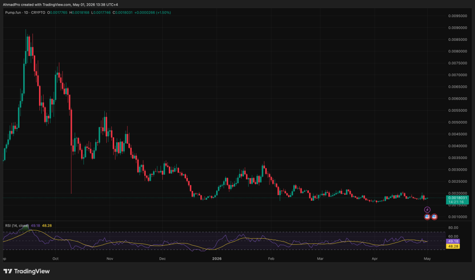This screenshot has height=280, width=475.
Task: Click close value C0.0018031 in top legend
Action: (122, 13)
